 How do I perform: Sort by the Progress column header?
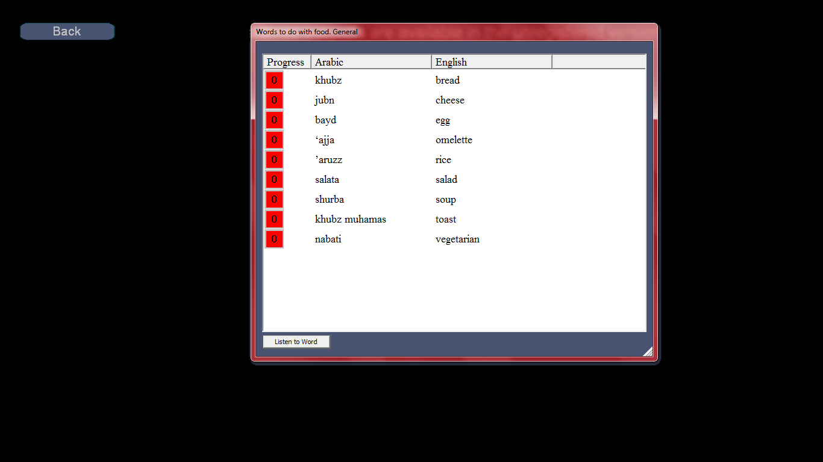pos(287,62)
